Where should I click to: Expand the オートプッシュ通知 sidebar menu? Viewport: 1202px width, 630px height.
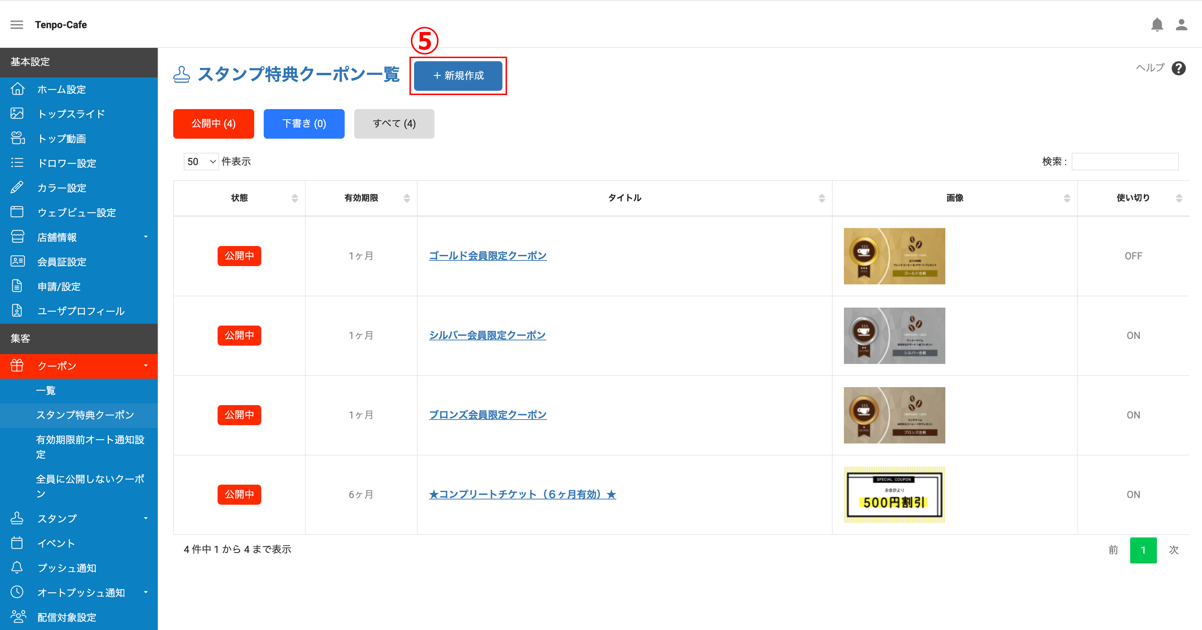coord(79,592)
